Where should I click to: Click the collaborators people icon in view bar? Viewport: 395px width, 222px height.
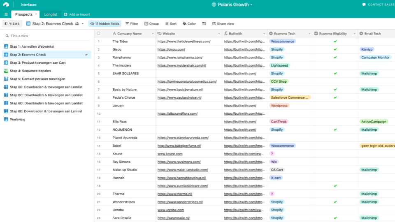tap(77, 24)
